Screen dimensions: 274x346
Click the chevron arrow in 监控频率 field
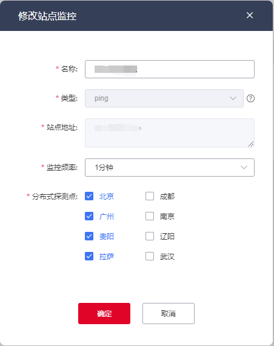point(244,168)
